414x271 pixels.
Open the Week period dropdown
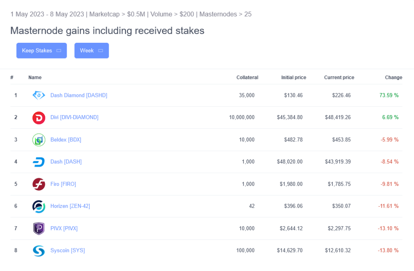coord(92,50)
